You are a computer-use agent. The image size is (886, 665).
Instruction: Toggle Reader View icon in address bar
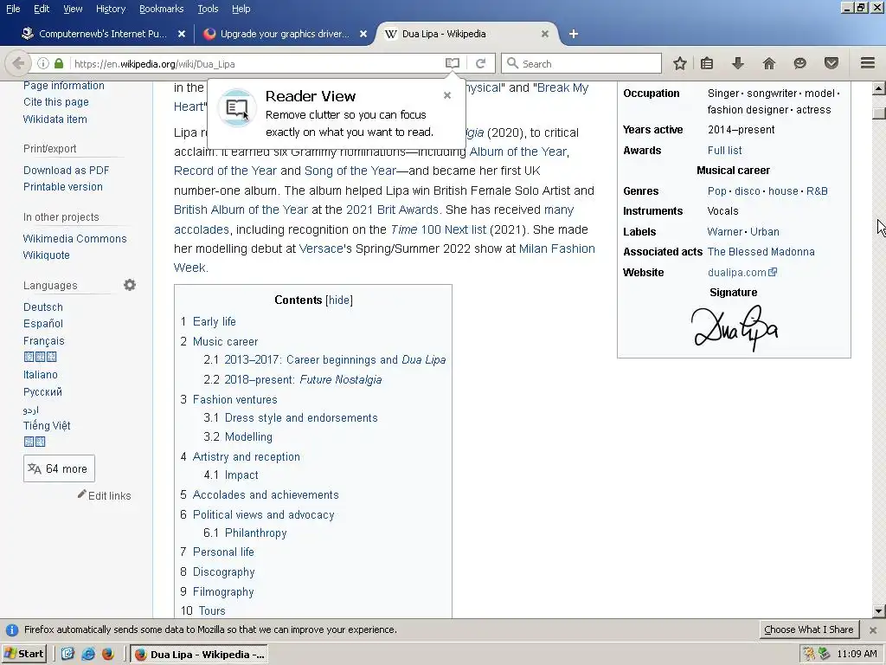click(452, 63)
